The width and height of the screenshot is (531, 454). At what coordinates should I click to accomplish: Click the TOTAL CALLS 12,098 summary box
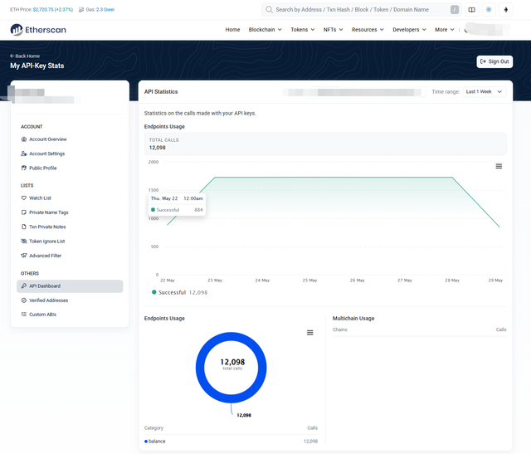pos(325,144)
